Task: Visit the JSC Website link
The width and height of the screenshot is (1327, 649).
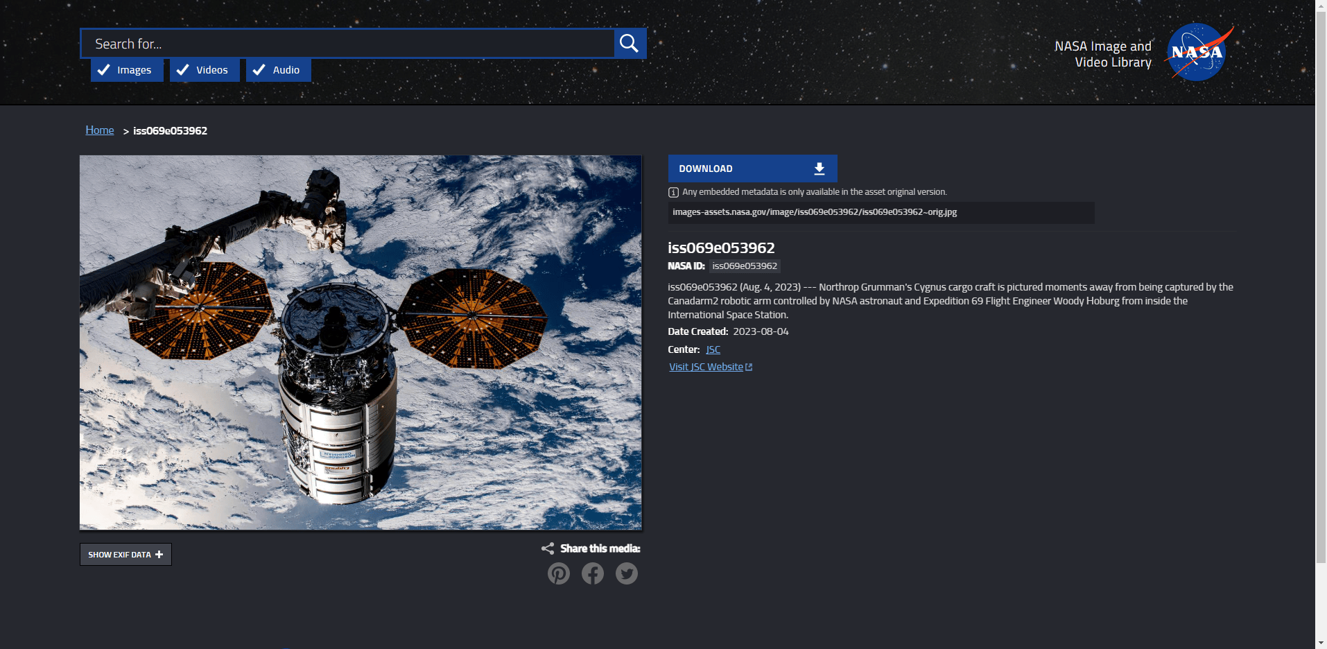Action: click(x=706, y=366)
